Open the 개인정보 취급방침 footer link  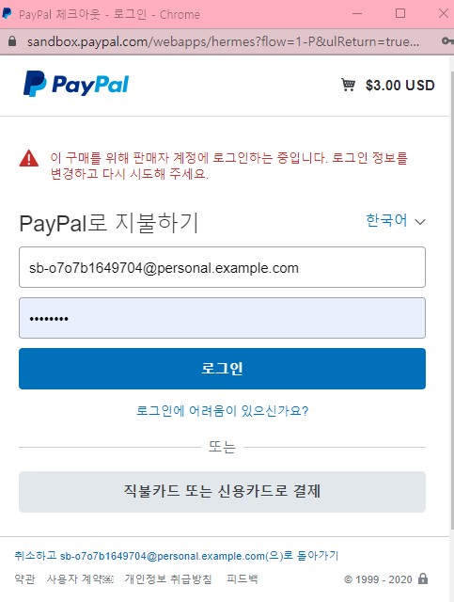pyautogui.click(x=168, y=579)
